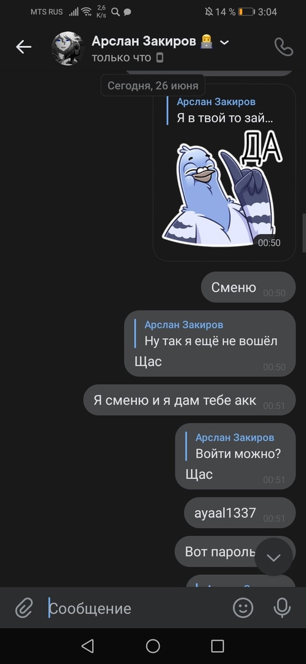Tap the microphone to record voice message
The height and width of the screenshot is (664, 306).
pos(282,608)
